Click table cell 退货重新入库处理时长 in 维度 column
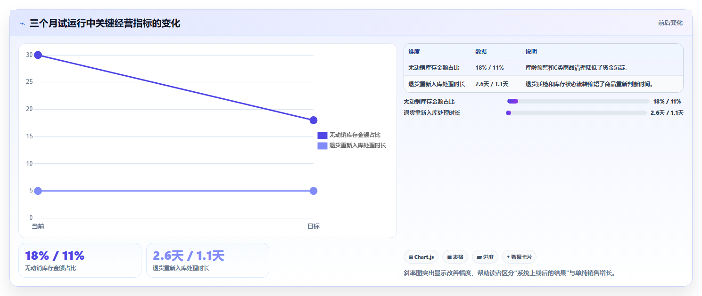 (437, 84)
